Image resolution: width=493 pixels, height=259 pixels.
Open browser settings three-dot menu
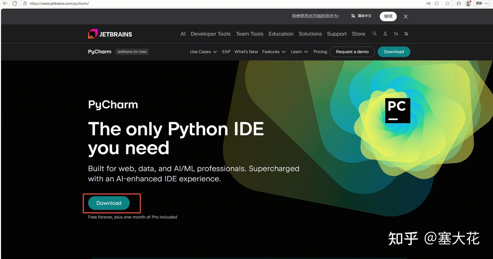click(487, 3)
